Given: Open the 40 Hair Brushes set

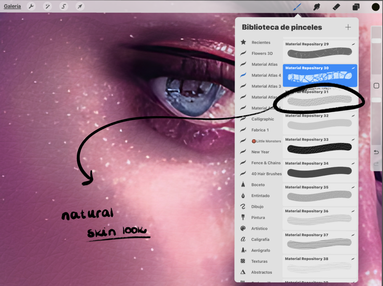Looking at the screenshot, I should tap(261, 174).
